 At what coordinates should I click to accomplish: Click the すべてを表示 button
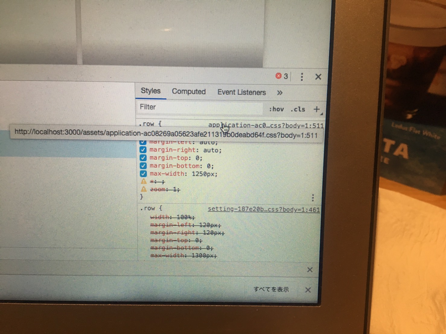tap(271, 289)
